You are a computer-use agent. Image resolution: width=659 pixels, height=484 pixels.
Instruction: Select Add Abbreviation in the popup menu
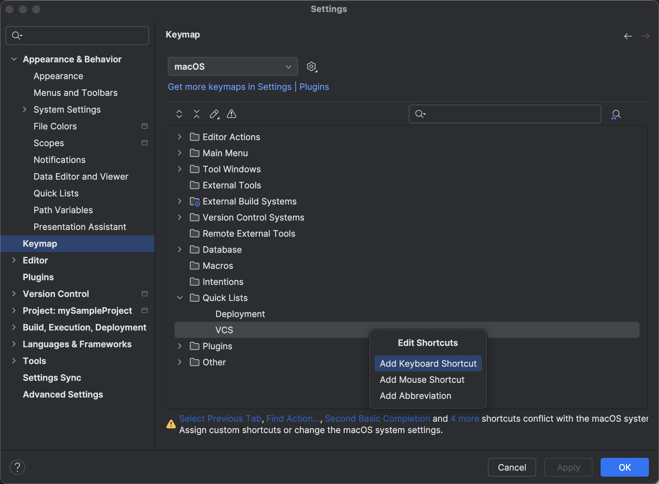click(415, 396)
